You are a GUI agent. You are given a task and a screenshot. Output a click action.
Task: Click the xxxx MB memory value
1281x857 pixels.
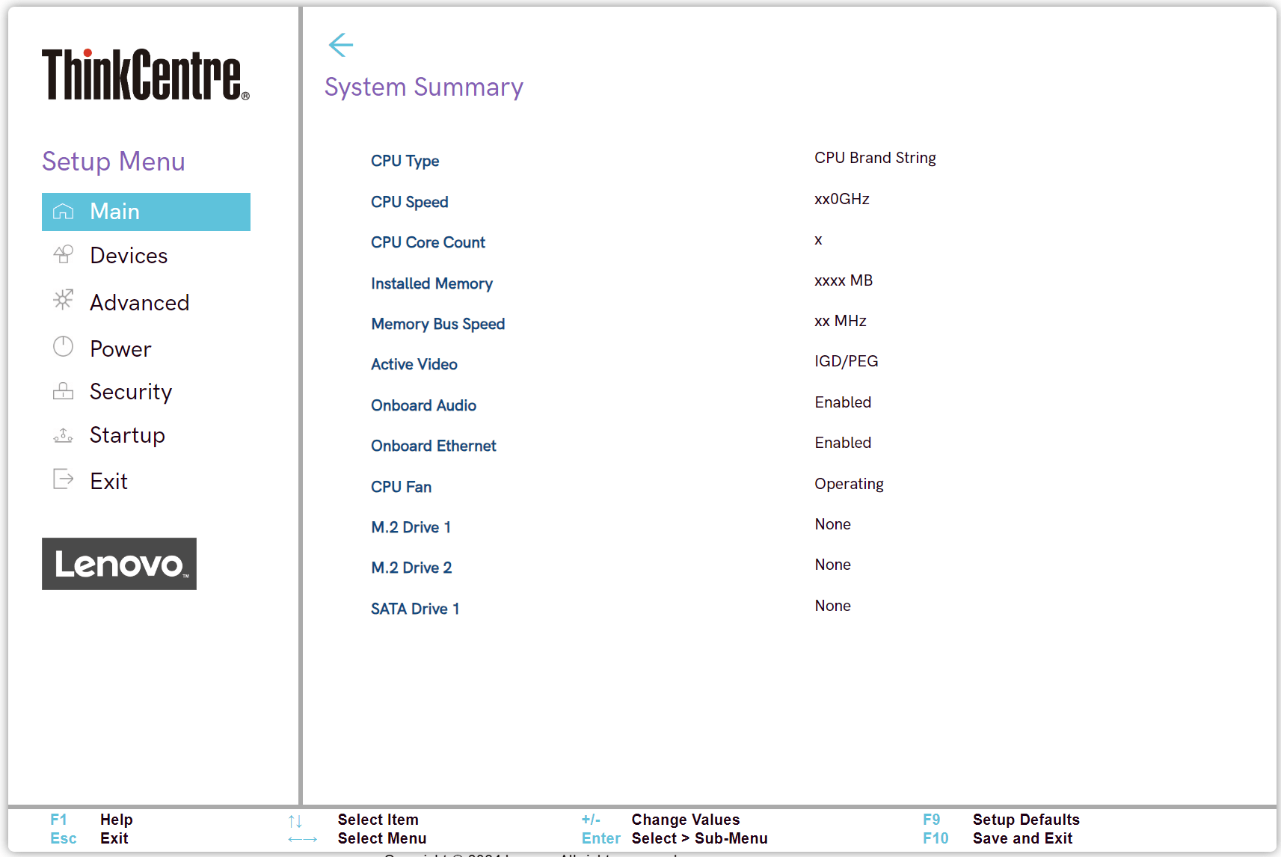tap(844, 280)
